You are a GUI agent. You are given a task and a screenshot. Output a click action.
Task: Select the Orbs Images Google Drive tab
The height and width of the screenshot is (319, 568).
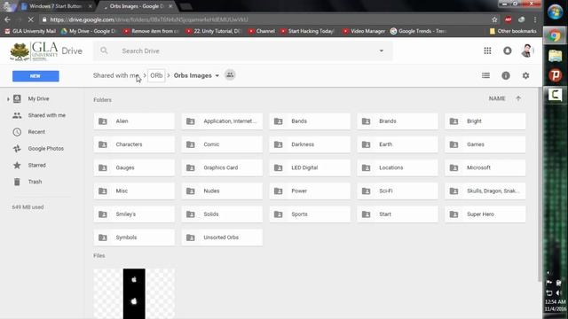click(136, 6)
